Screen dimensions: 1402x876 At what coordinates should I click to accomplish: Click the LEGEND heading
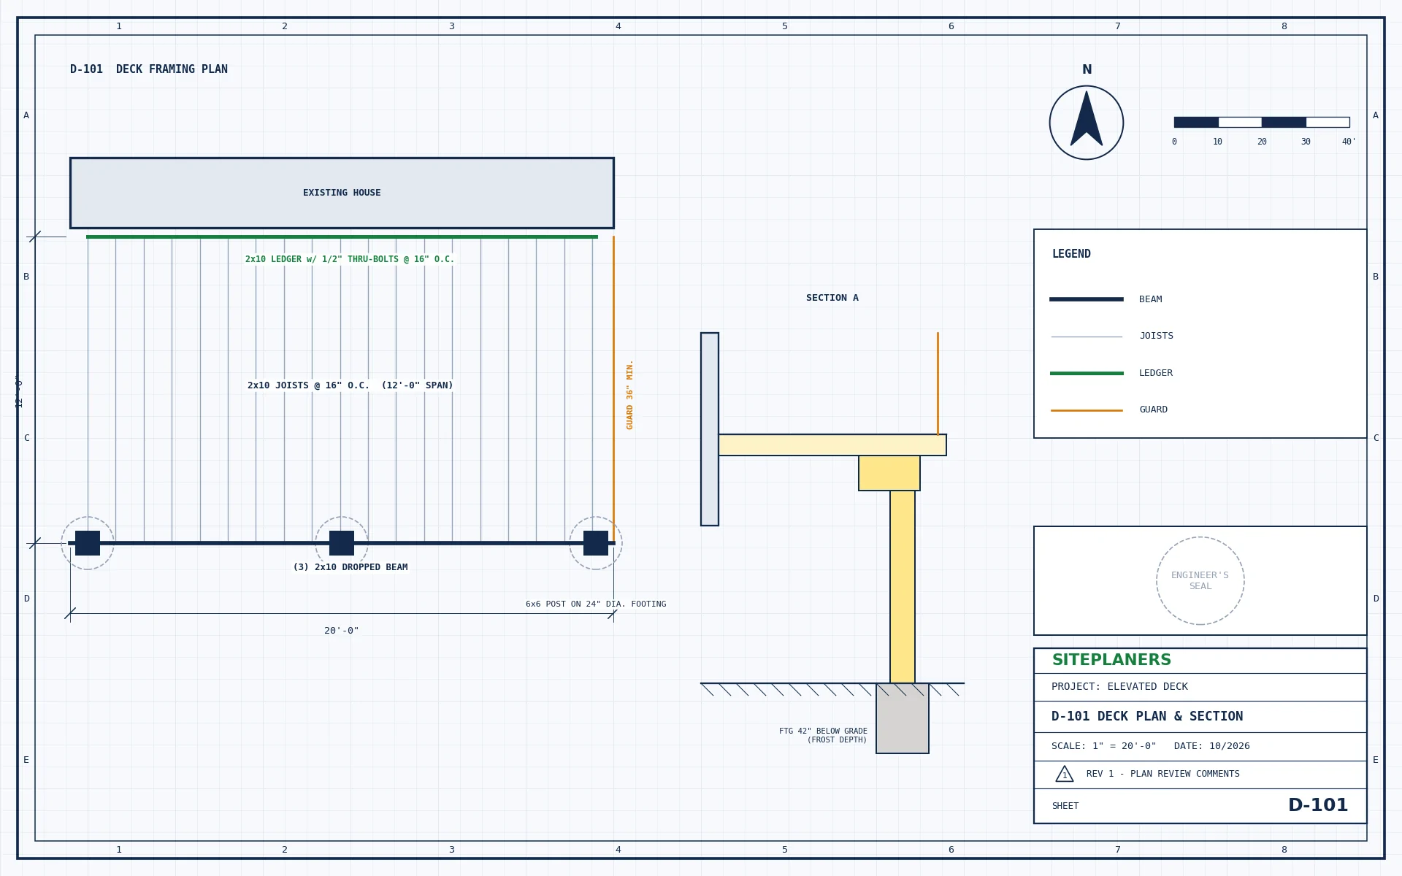(x=1071, y=254)
